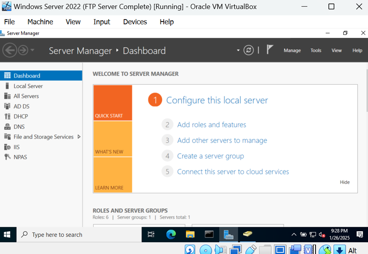
Task: Open the dropdown arrow left of Refresh
Action: tap(238, 50)
